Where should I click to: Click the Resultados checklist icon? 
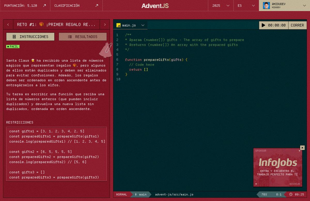pos(70,37)
